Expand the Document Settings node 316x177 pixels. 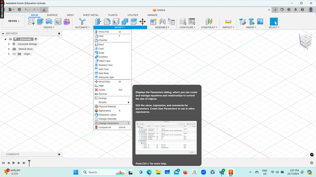[9, 44]
